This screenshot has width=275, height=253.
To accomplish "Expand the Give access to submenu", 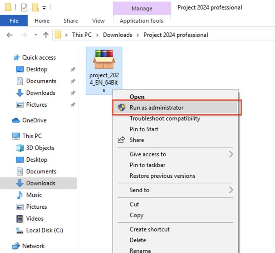I will pos(175,154).
